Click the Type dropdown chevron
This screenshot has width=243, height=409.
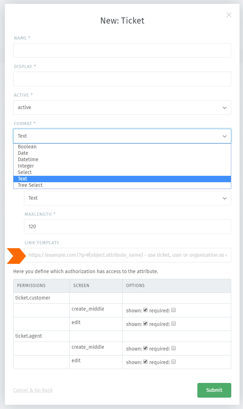[224, 198]
